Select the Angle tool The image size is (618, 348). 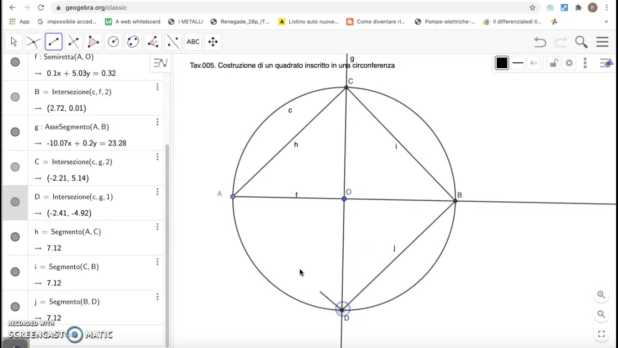tap(153, 42)
